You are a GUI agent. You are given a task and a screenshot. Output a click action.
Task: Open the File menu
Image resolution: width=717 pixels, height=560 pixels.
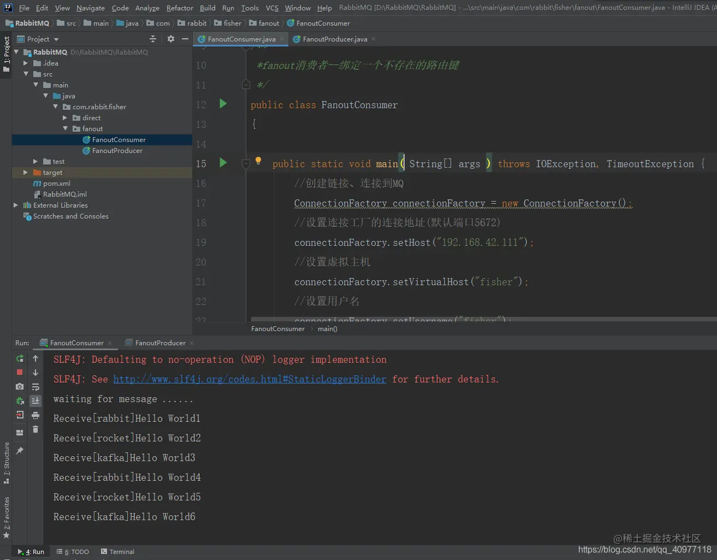click(24, 8)
